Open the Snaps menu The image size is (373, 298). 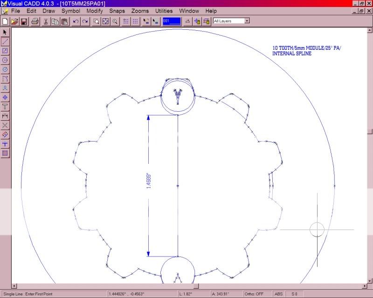coord(117,11)
